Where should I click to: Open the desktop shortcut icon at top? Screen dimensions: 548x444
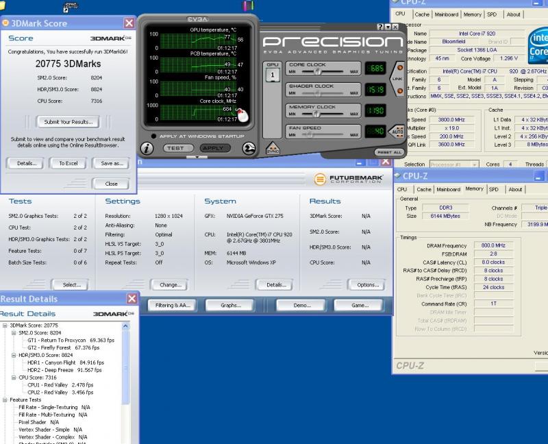(71, 7)
